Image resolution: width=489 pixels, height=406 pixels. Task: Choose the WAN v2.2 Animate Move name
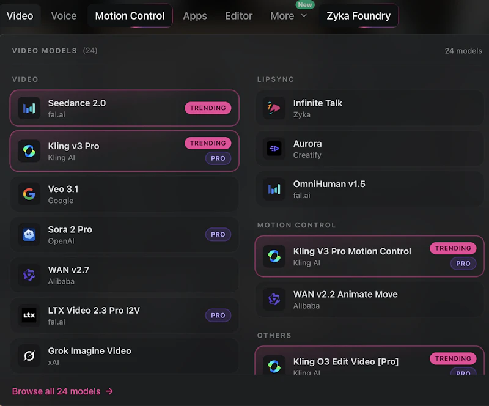pos(345,294)
